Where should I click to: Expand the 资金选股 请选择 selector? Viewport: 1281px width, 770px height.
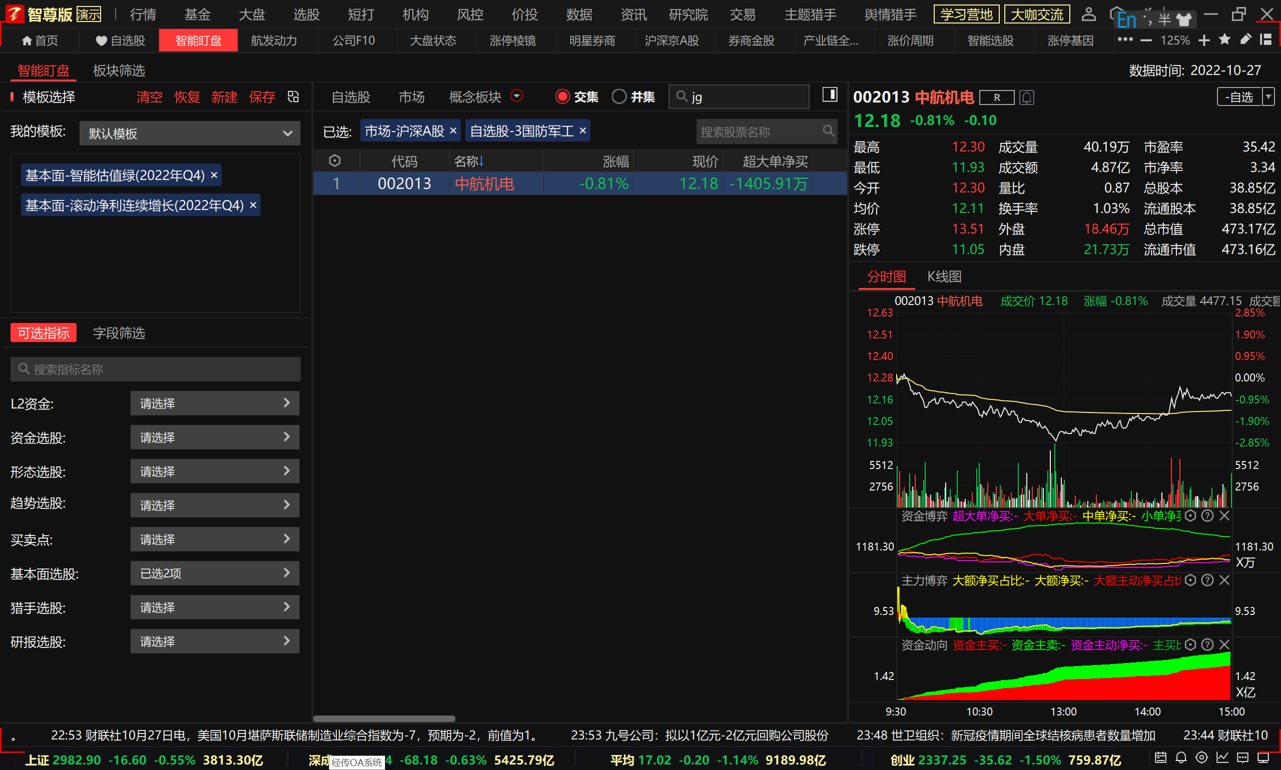click(x=215, y=437)
